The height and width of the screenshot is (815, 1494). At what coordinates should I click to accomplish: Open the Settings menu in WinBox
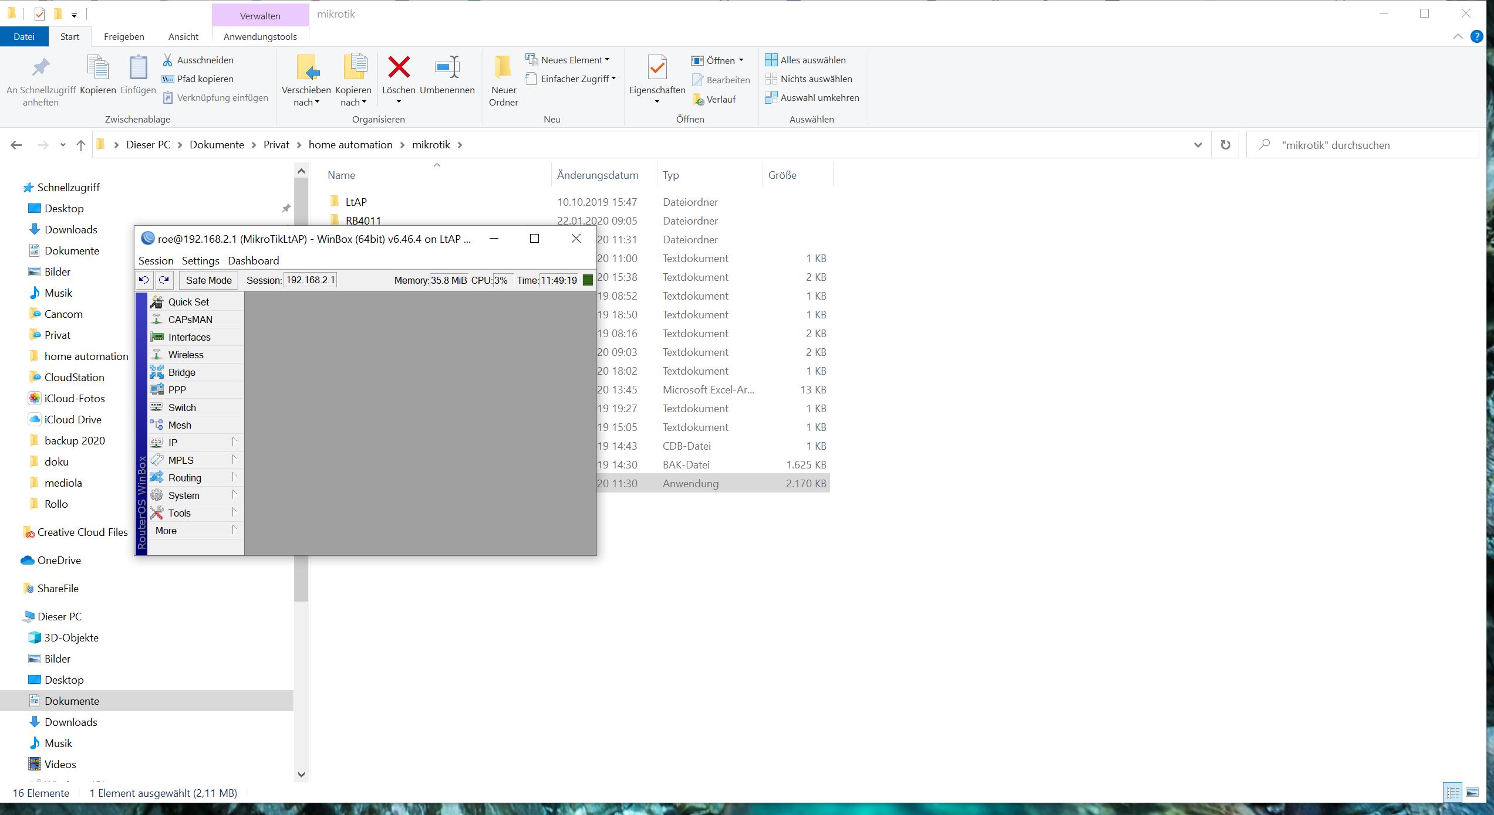coord(200,261)
